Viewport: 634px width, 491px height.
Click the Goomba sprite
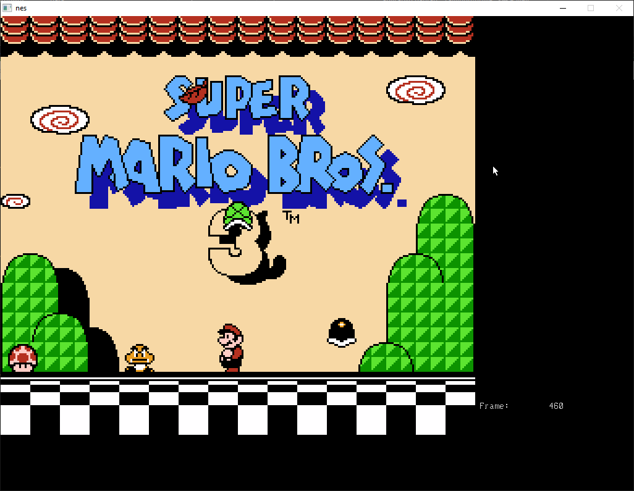(x=140, y=358)
